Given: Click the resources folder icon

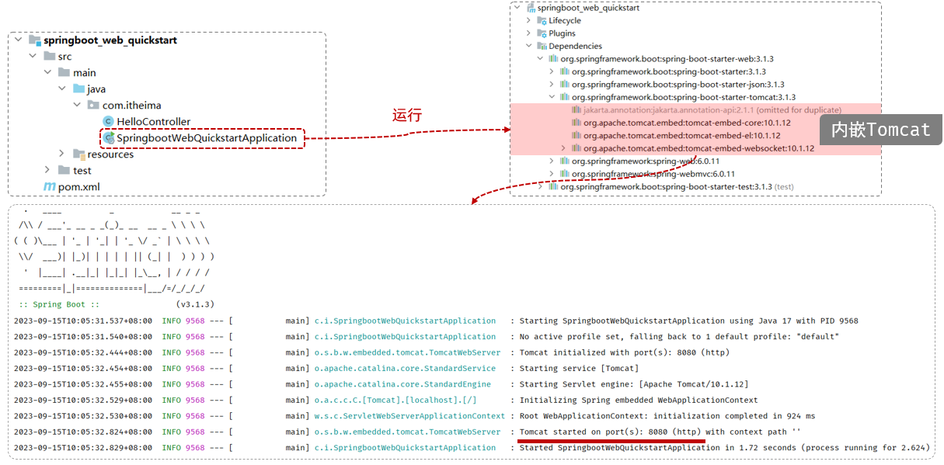Looking at the screenshot, I should tap(78, 154).
